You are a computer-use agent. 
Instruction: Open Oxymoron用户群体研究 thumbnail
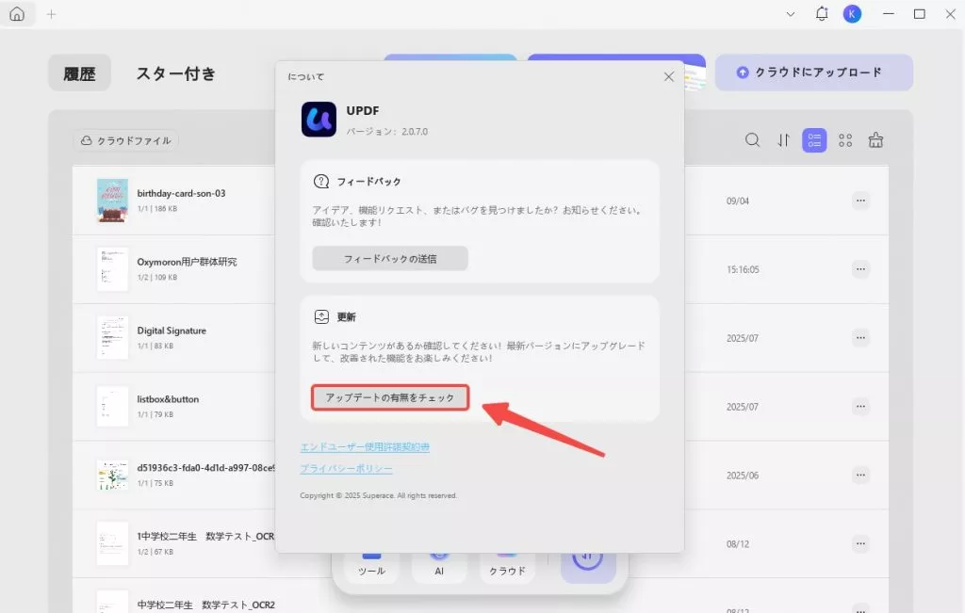click(113, 269)
